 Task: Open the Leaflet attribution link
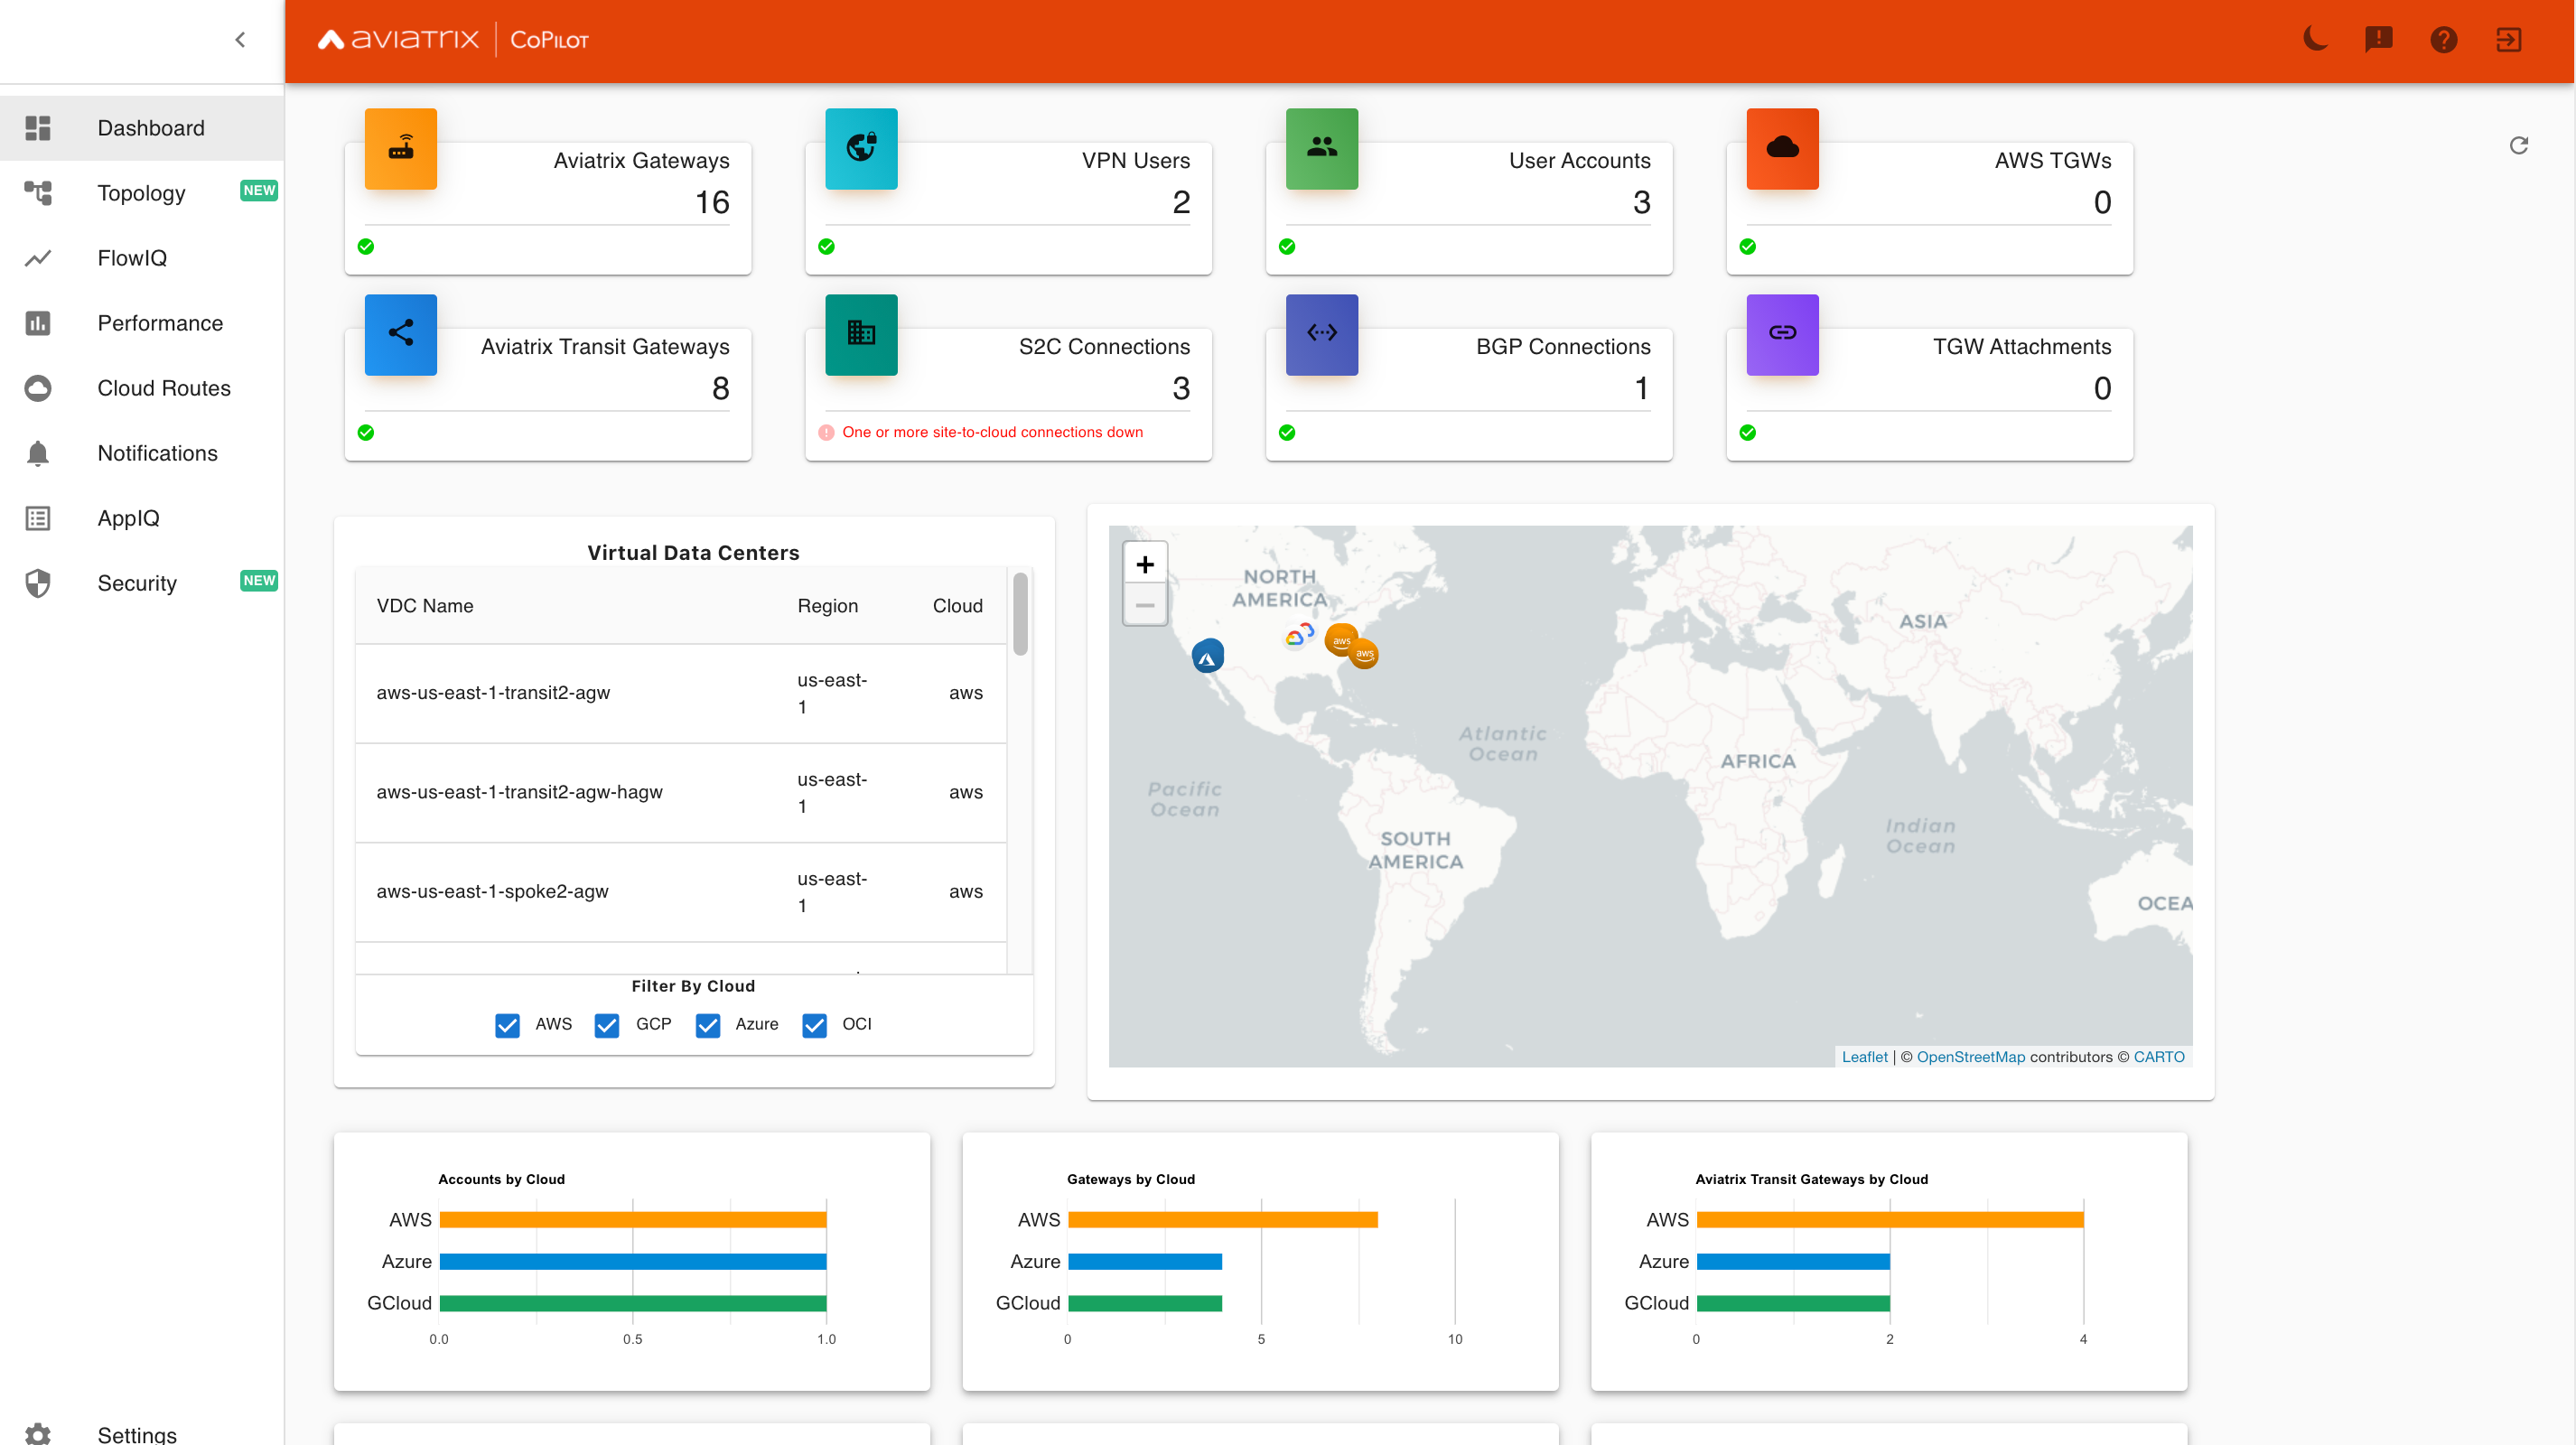(1864, 1057)
